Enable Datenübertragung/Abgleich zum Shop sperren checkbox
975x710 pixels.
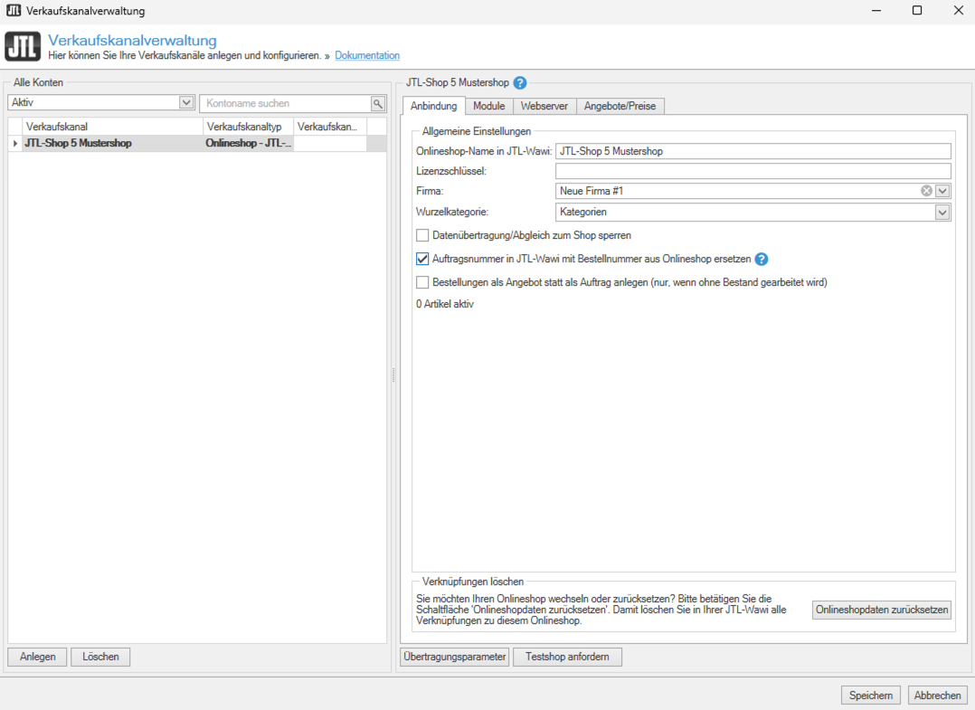point(423,236)
